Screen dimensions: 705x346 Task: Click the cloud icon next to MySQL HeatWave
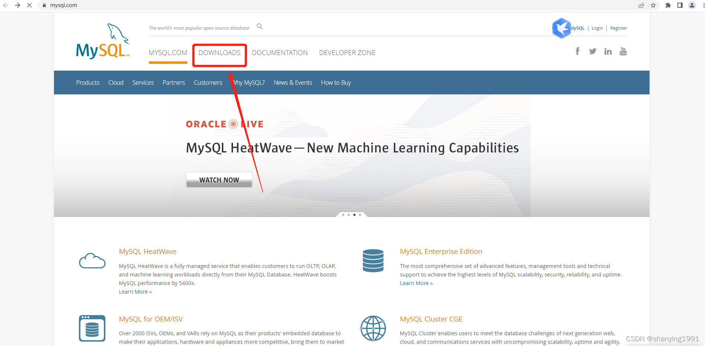[92, 261]
